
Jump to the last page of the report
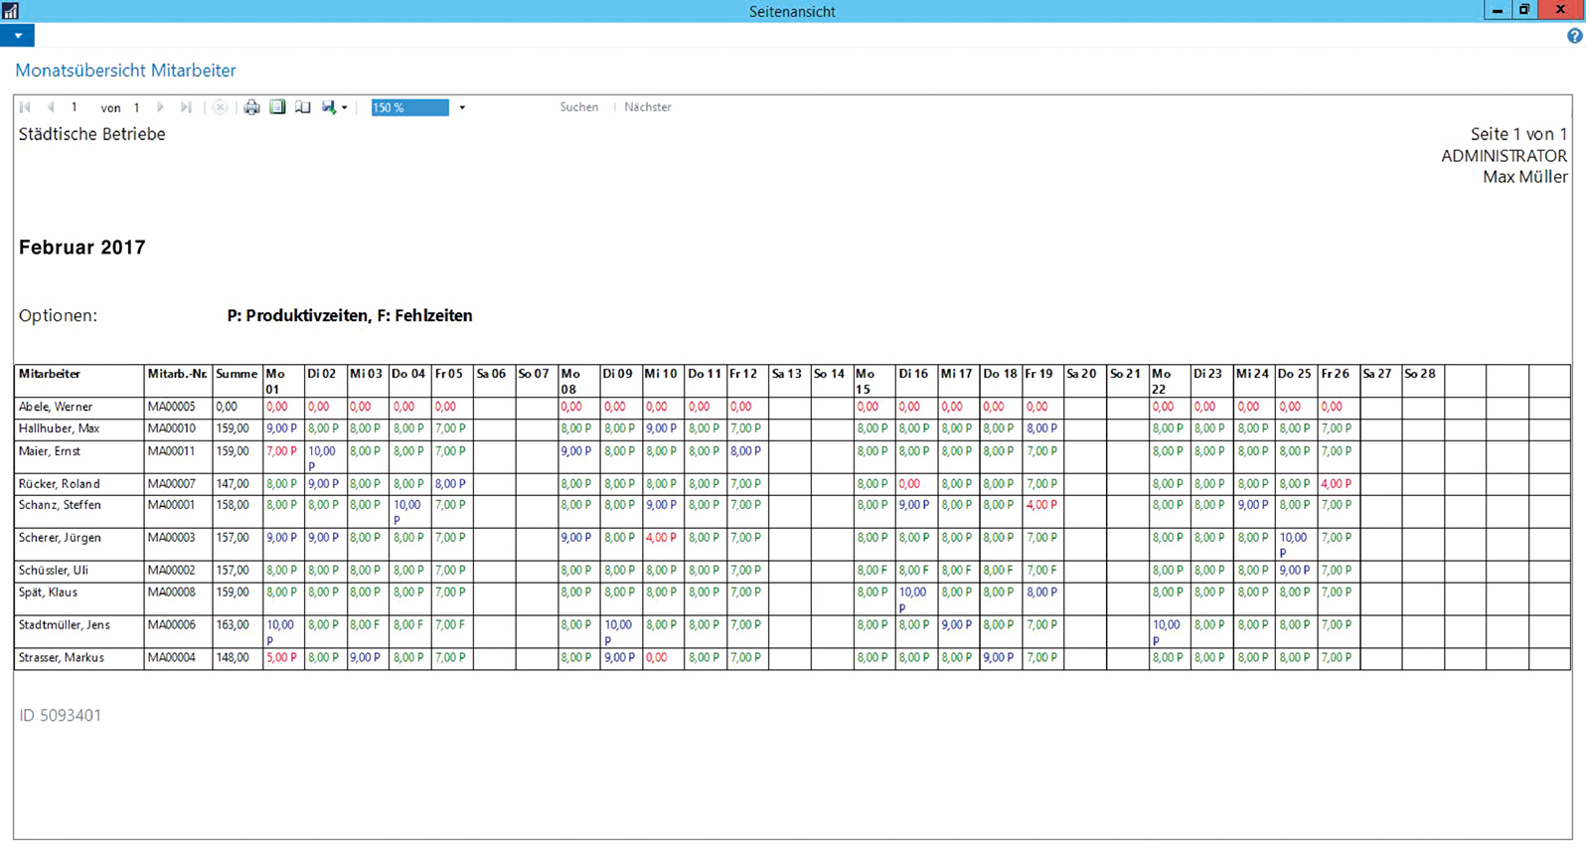(186, 107)
